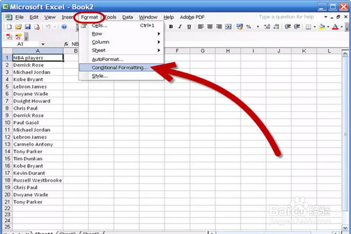The height and width of the screenshot is (234, 351).
Task: Click the Borders icon
Action: click(308, 27)
